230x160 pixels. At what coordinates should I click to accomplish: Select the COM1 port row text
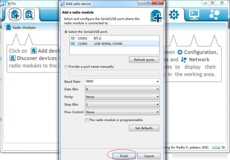tap(82, 38)
